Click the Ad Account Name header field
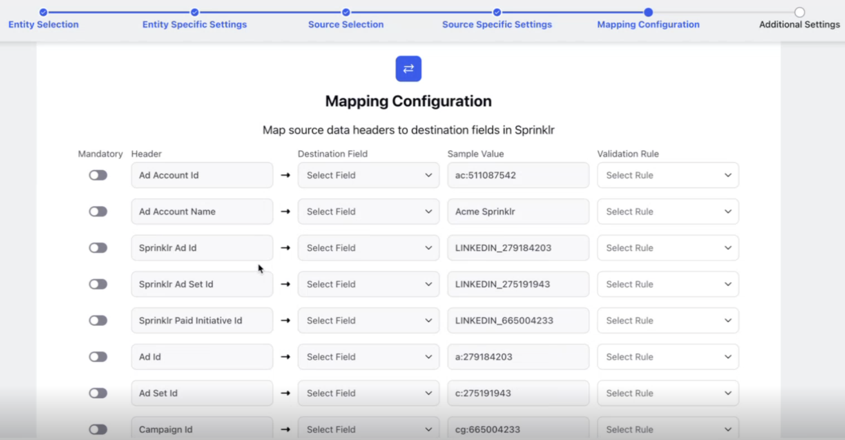 coord(202,211)
